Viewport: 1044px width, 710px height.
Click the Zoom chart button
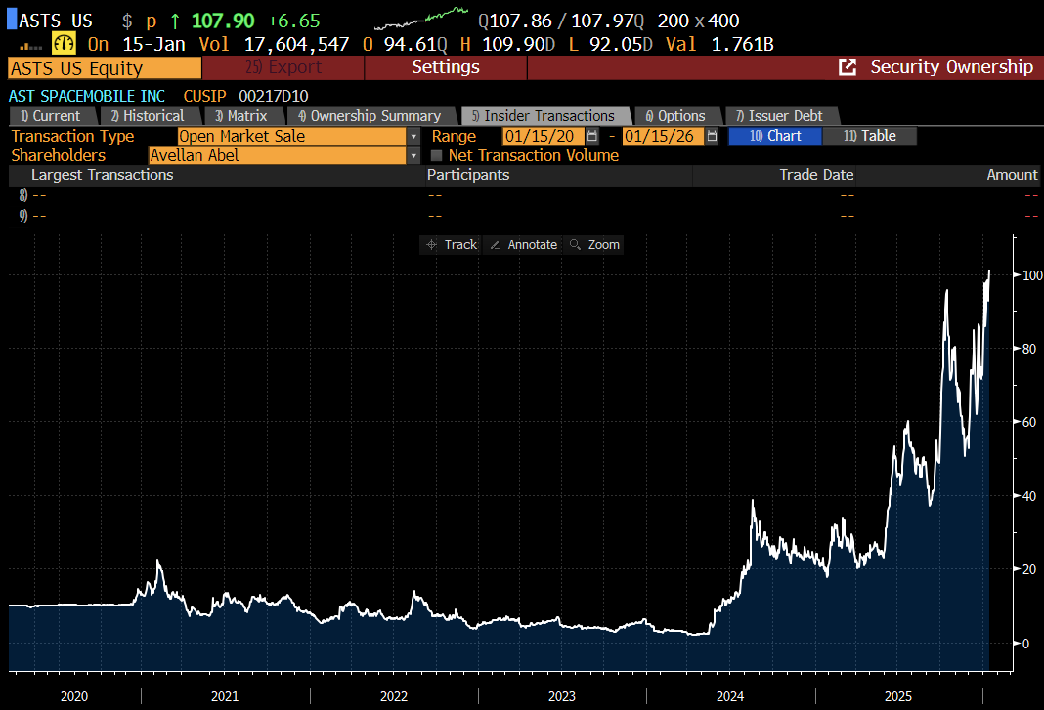[x=594, y=245]
